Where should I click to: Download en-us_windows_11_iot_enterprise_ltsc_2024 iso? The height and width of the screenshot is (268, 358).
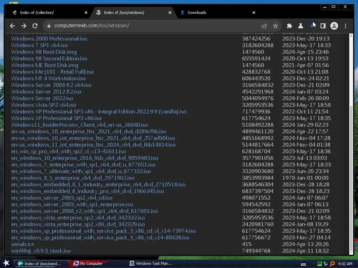tap(93, 144)
